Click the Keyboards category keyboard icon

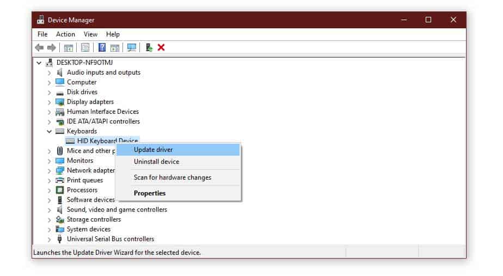(x=60, y=131)
